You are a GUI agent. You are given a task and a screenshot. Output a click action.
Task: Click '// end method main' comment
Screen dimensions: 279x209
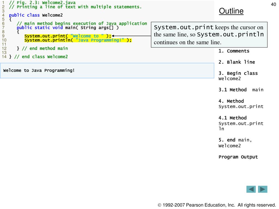click(x=45, y=48)
